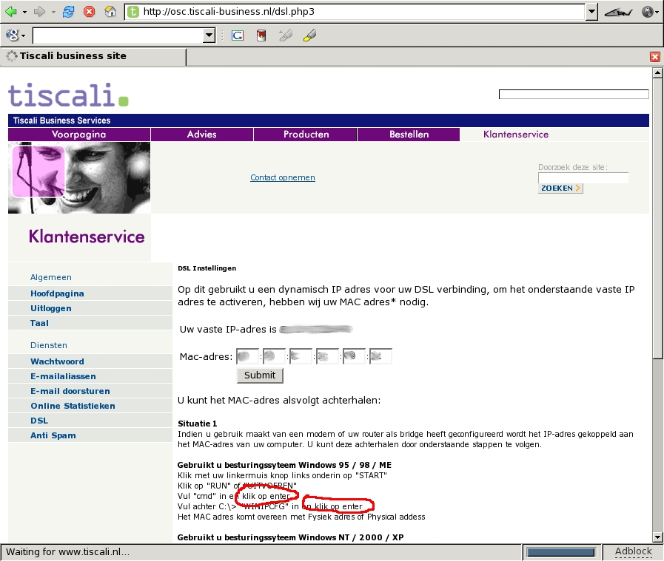
Task: Click the Submit button
Action: point(260,375)
